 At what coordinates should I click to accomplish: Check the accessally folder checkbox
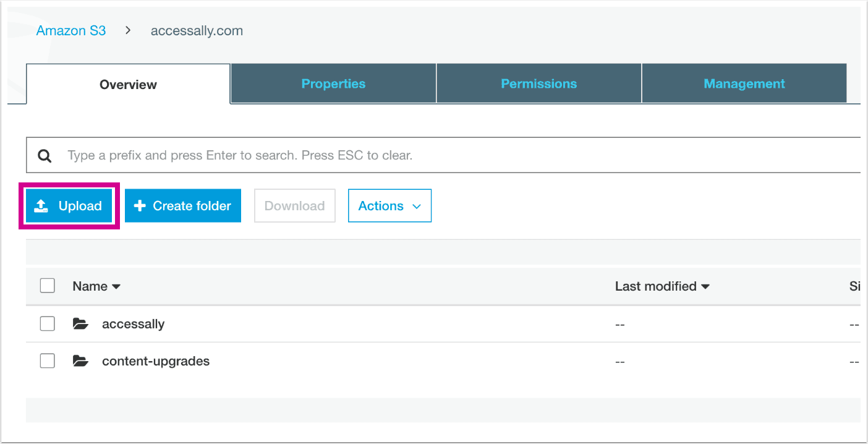pyautogui.click(x=47, y=323)
